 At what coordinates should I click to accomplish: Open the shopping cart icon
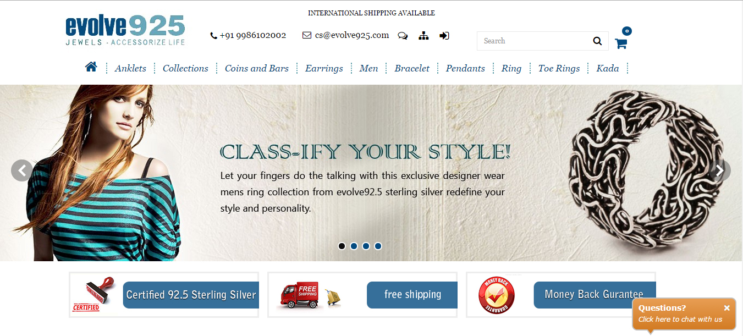click(621, 43)
